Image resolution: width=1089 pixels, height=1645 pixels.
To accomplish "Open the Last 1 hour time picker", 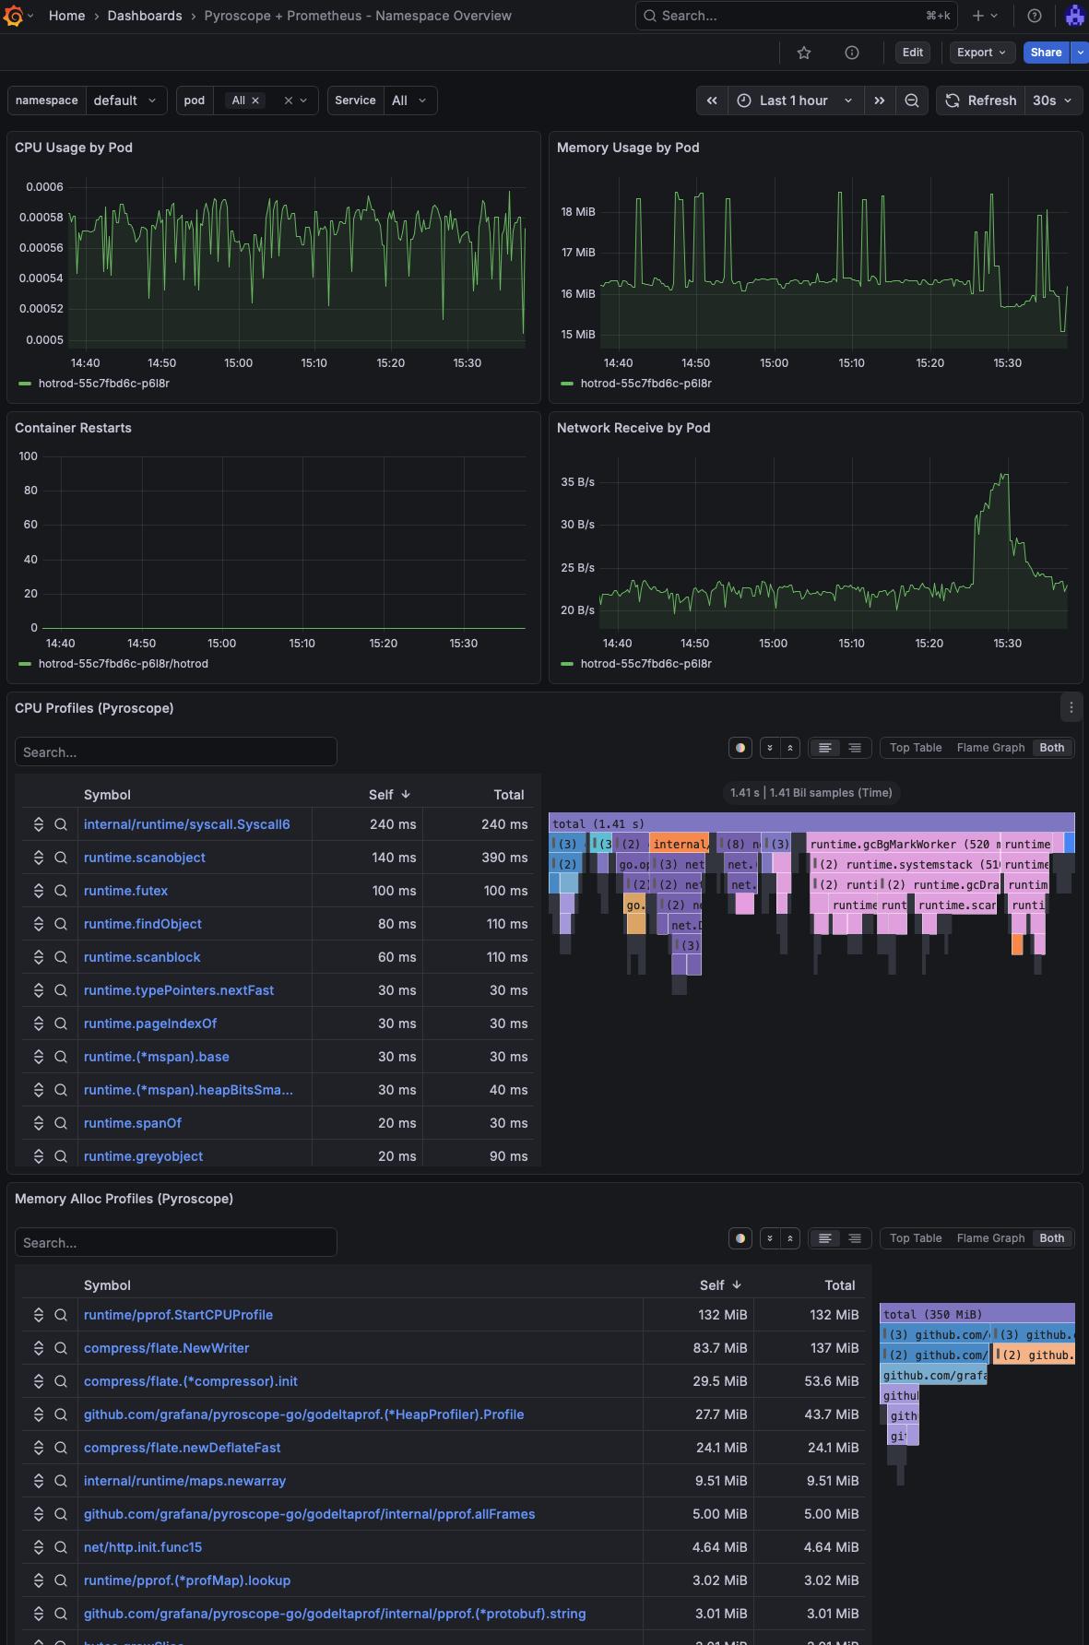I will pos(796,101).
